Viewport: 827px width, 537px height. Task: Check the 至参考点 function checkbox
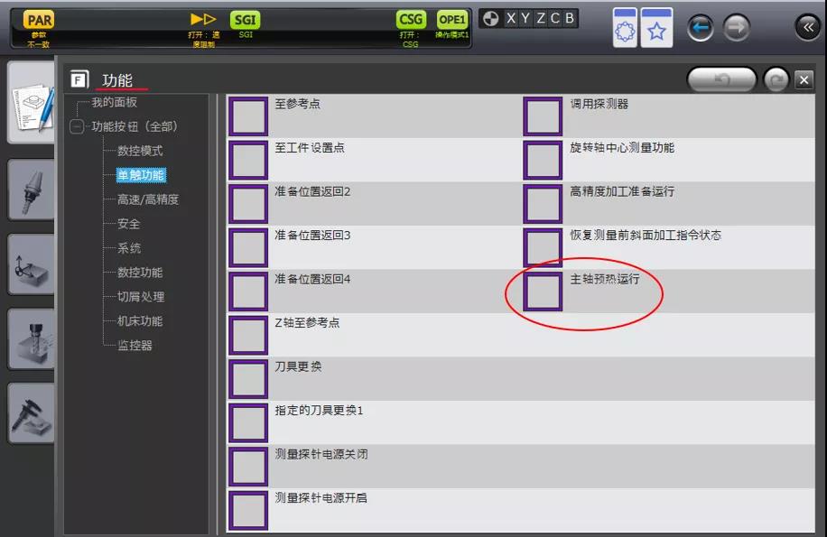[x=248, y=116]
